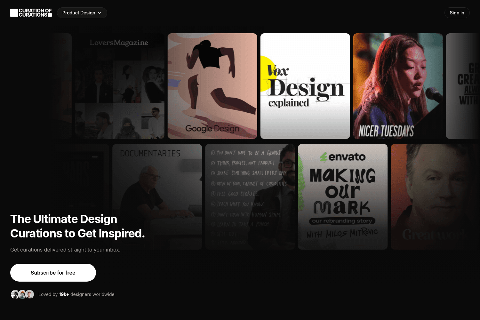This screenshot has width=480, height=320.
Task: Open the Product Design dropdown
Action: click(82, 13)
